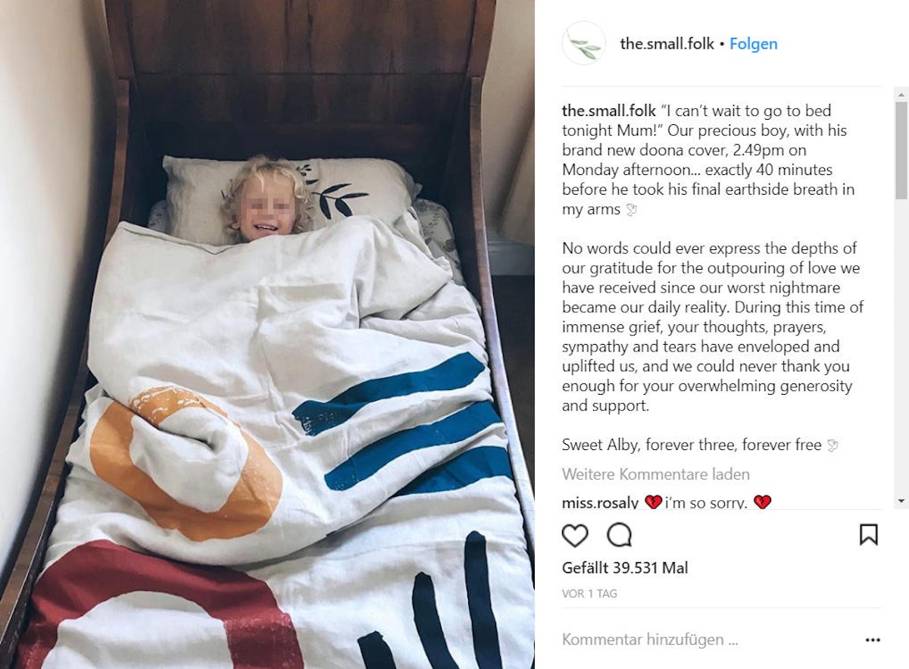This screenshot has width=909, height=669.
Task: Click the VOR 1 TAG timestamp
Action: click(x=589, y=594)
